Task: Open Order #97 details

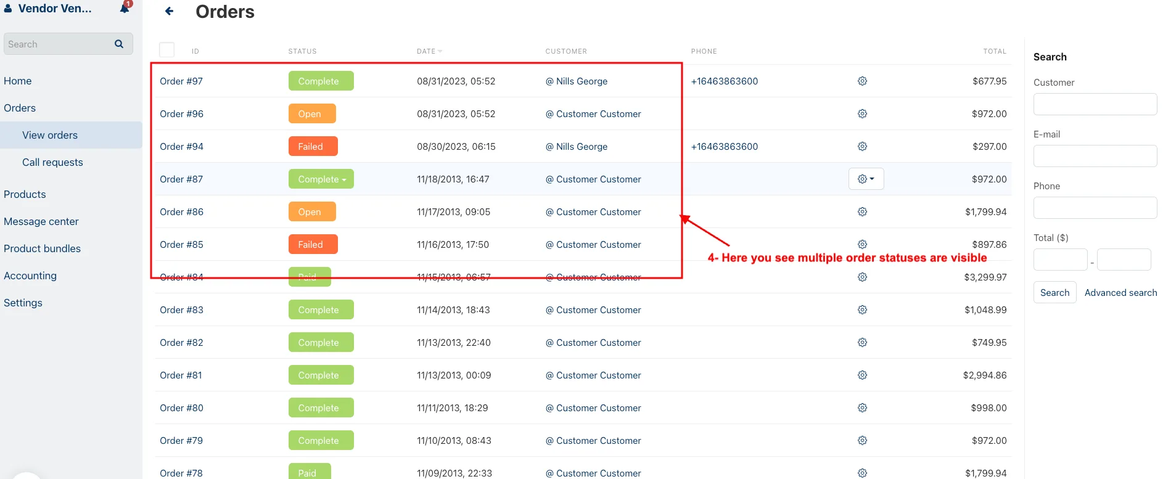Action: coord(181,81)
